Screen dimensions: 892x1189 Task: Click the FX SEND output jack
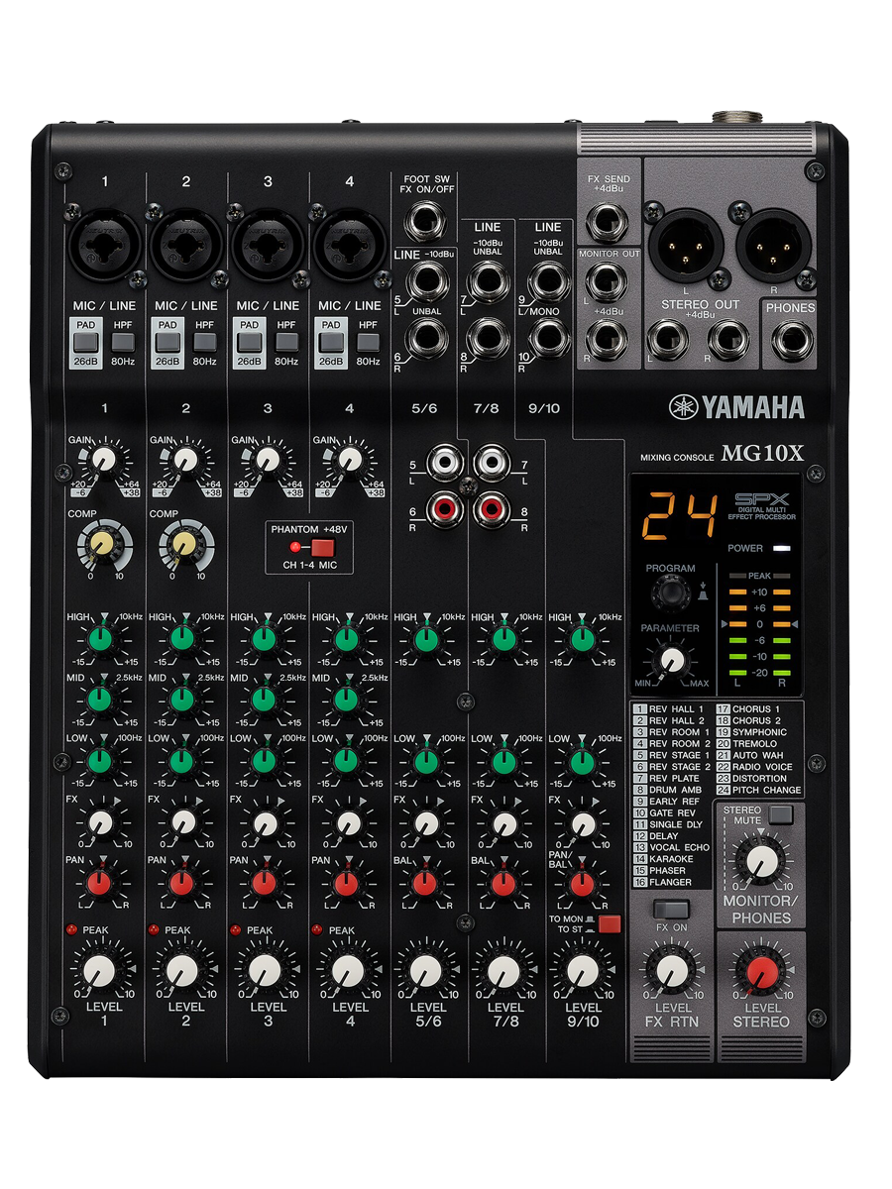tap(605, 222)
